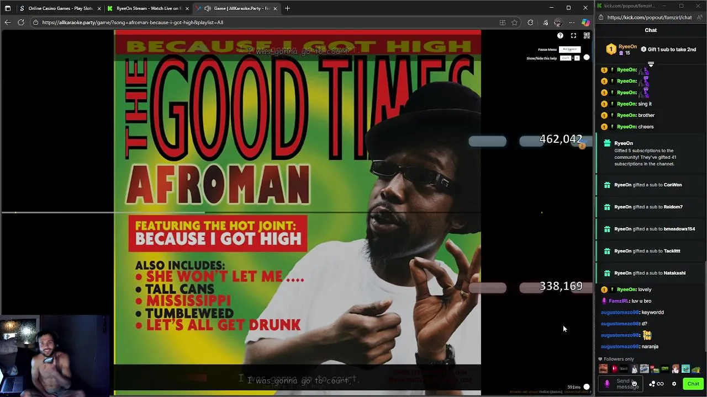The width and height of the screenshot is (707, 397).
Task: Click the Show/hide this help Shift key
Action: click(566, 58)
